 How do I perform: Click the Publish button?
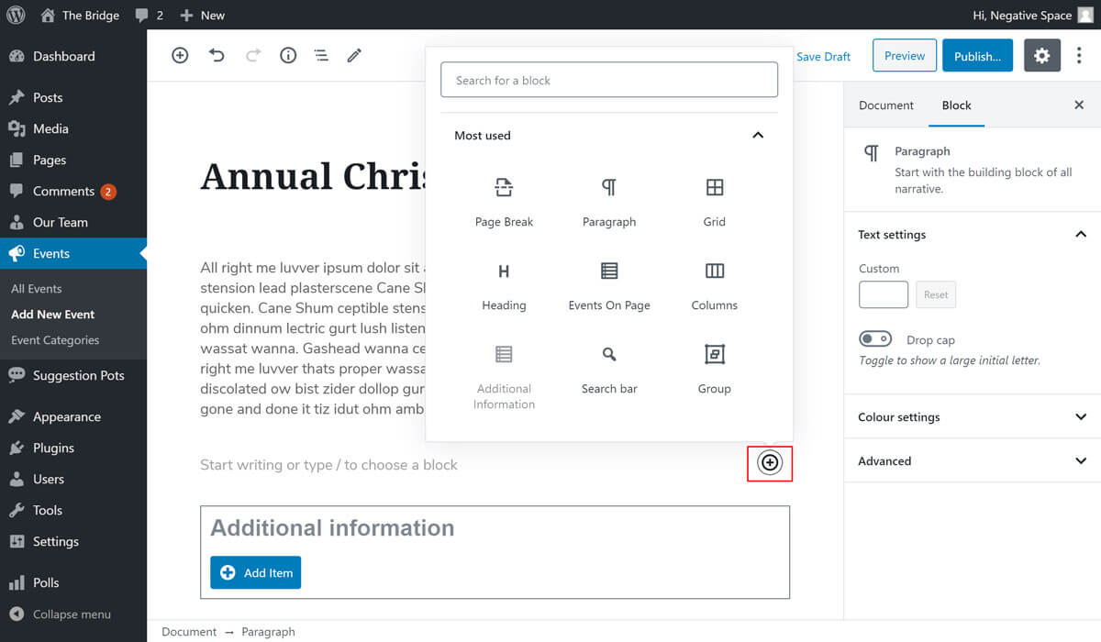coord(977,56)
